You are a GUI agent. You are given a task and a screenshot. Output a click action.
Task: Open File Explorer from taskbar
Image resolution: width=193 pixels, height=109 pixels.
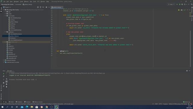[x=32, y=107]
